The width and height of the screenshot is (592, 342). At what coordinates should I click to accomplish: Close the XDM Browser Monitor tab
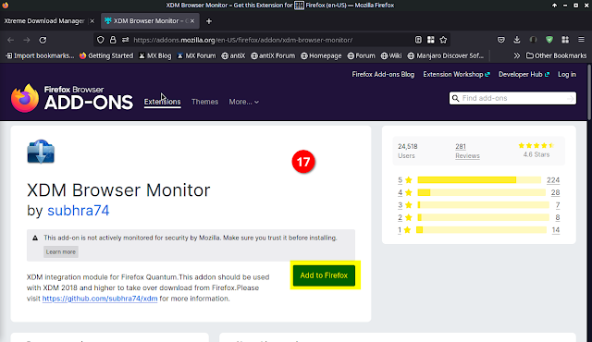tap(192, 21)
